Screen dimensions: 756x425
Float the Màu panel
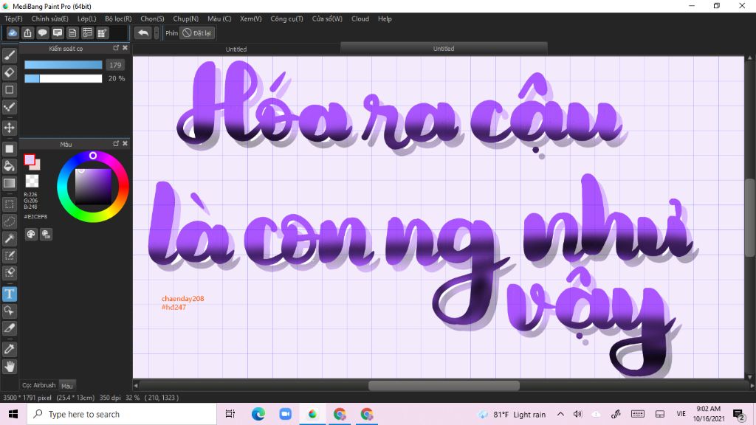pos(116,144)
